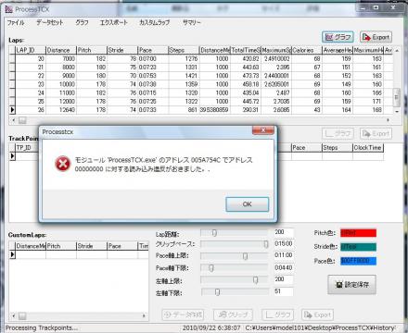Click the red error icon in dialog
The image size is (408, 333).
[x=63, y=164]
